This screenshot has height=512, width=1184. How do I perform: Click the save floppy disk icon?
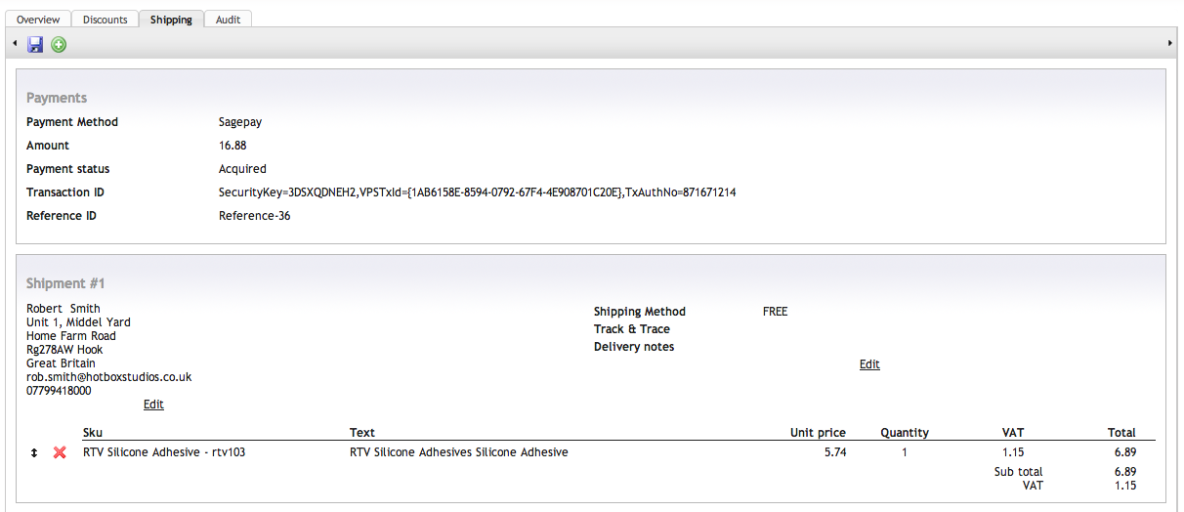coord(36,44)
